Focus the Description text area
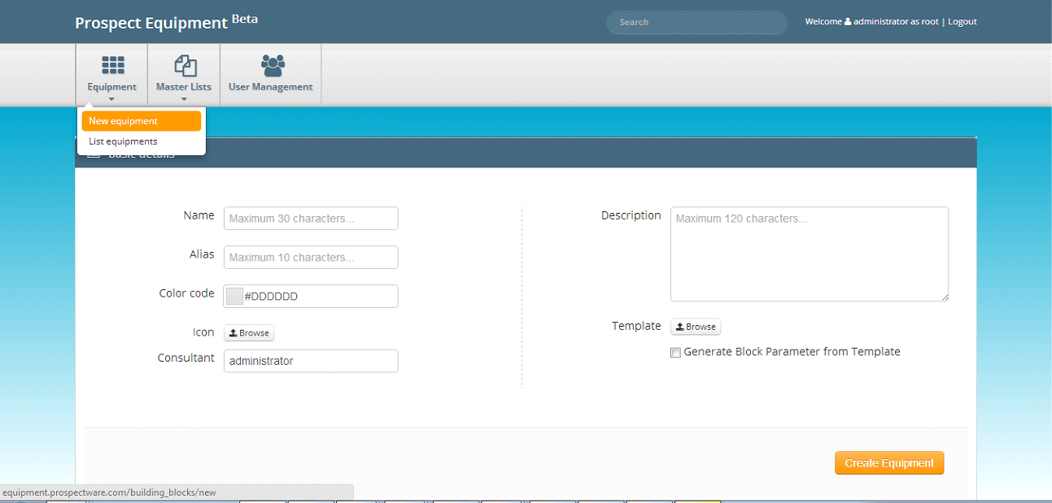The width and height of the screenshot is (1052, 503). click(x=810, y=254)
